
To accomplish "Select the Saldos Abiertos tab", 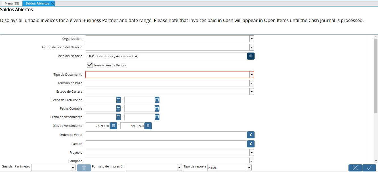I will 37,3.
